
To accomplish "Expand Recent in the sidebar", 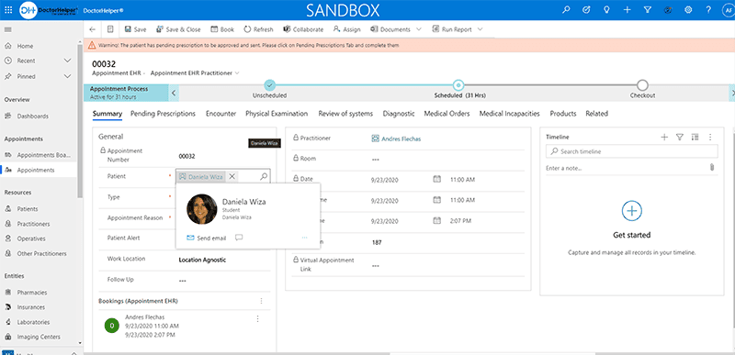I will click(x=67, y=61).
